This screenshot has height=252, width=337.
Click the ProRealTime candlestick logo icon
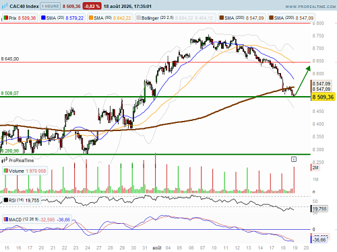pos(5,160)
